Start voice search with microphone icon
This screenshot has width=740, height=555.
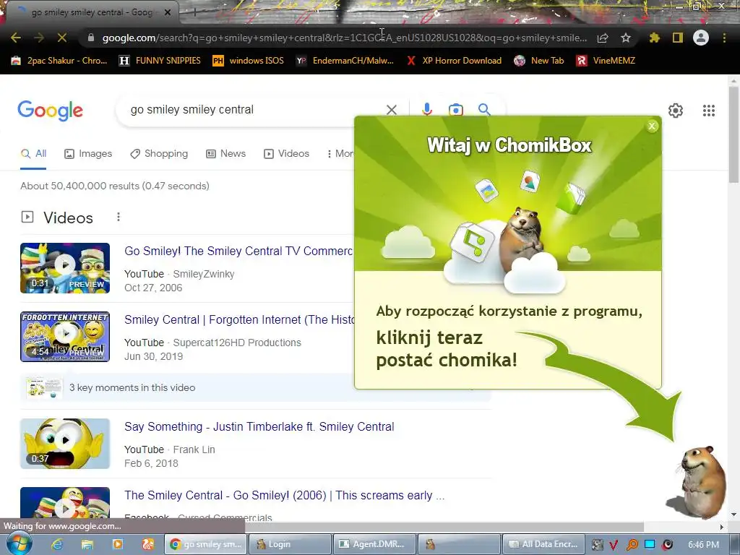click(x=427, y=110)
